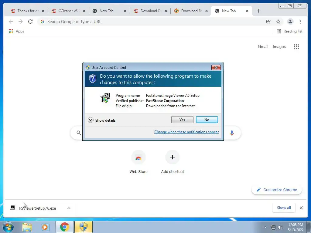Click the network tray icon
Screen dimensions: 311x233
click(273, 227)
